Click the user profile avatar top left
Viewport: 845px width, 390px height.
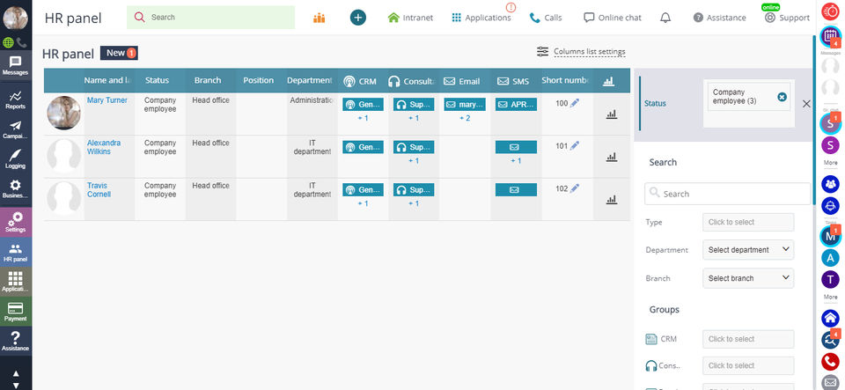click(16, 18)
